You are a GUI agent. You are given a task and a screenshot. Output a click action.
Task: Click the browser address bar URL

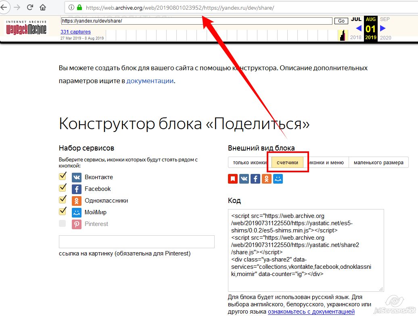tap(180, 8)
